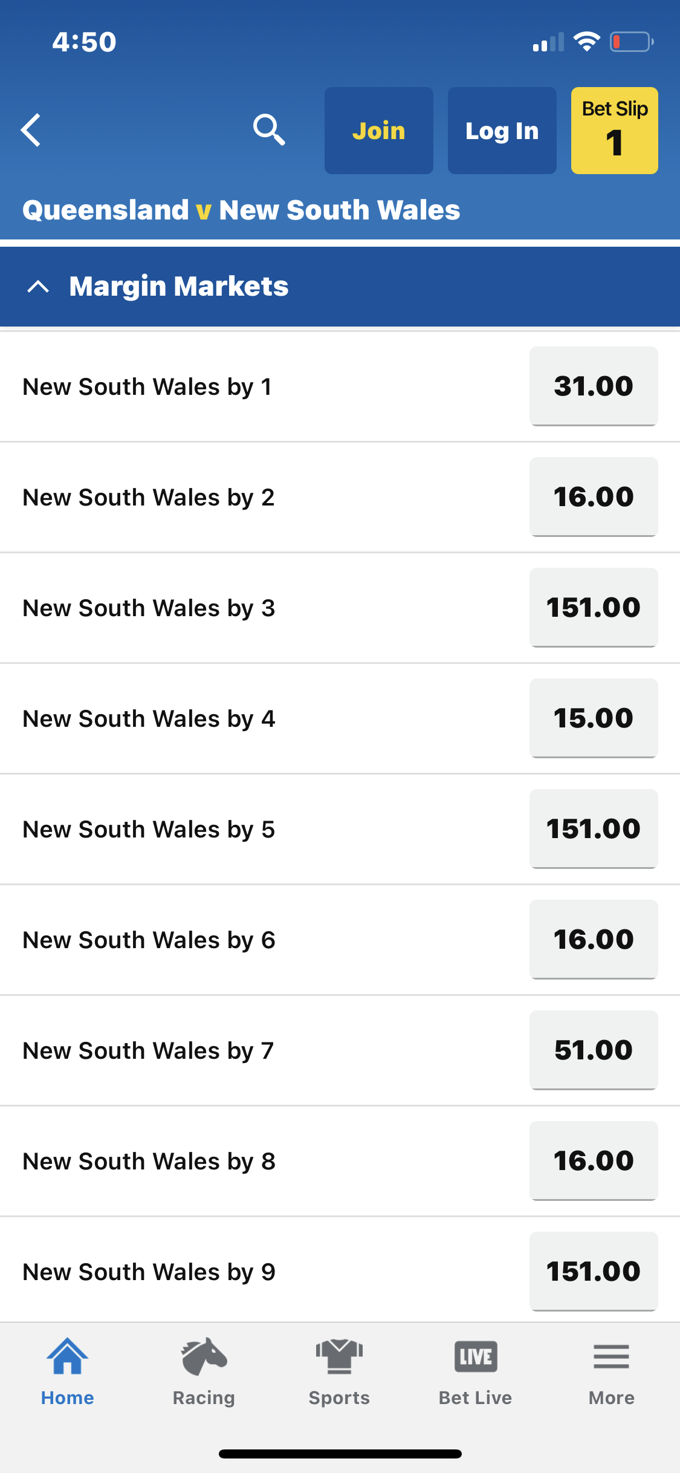Image resolution: width=680 pixels, height=1473 pixels.
Task: Open Bet Live via the LIVE icon
Action: (x=476, y=1357)
